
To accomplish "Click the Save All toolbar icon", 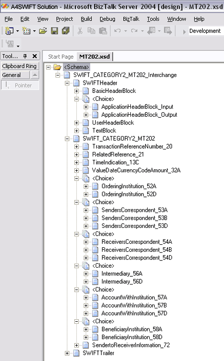I will coord(66,31).
